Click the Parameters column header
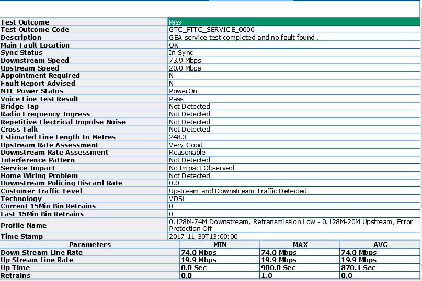The image size is (422, 281). tap(90, 244)
